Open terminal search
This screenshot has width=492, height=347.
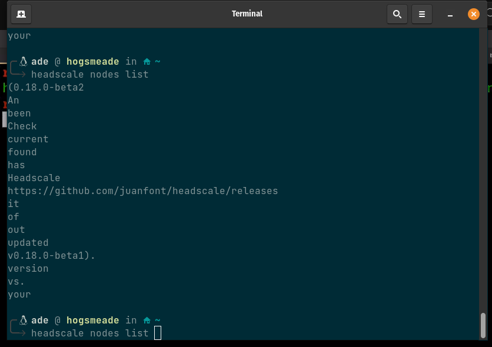[397, 14]
